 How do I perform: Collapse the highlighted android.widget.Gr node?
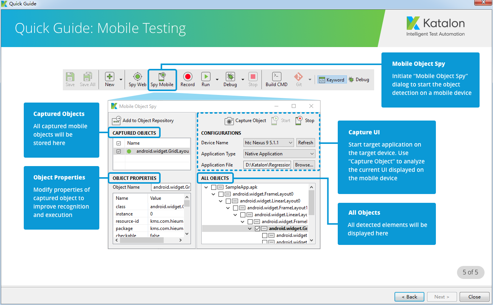click(250, 228)
